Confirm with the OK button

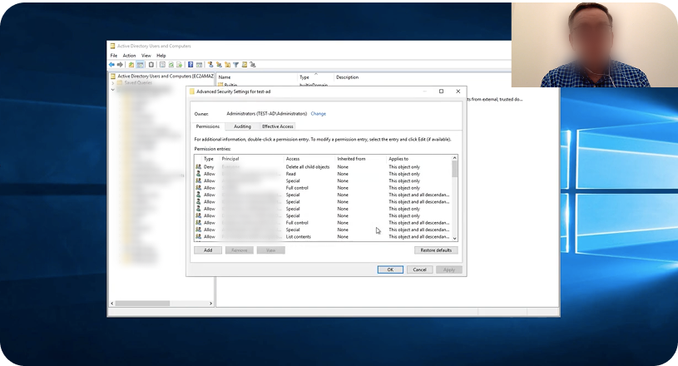coord(390,270)
